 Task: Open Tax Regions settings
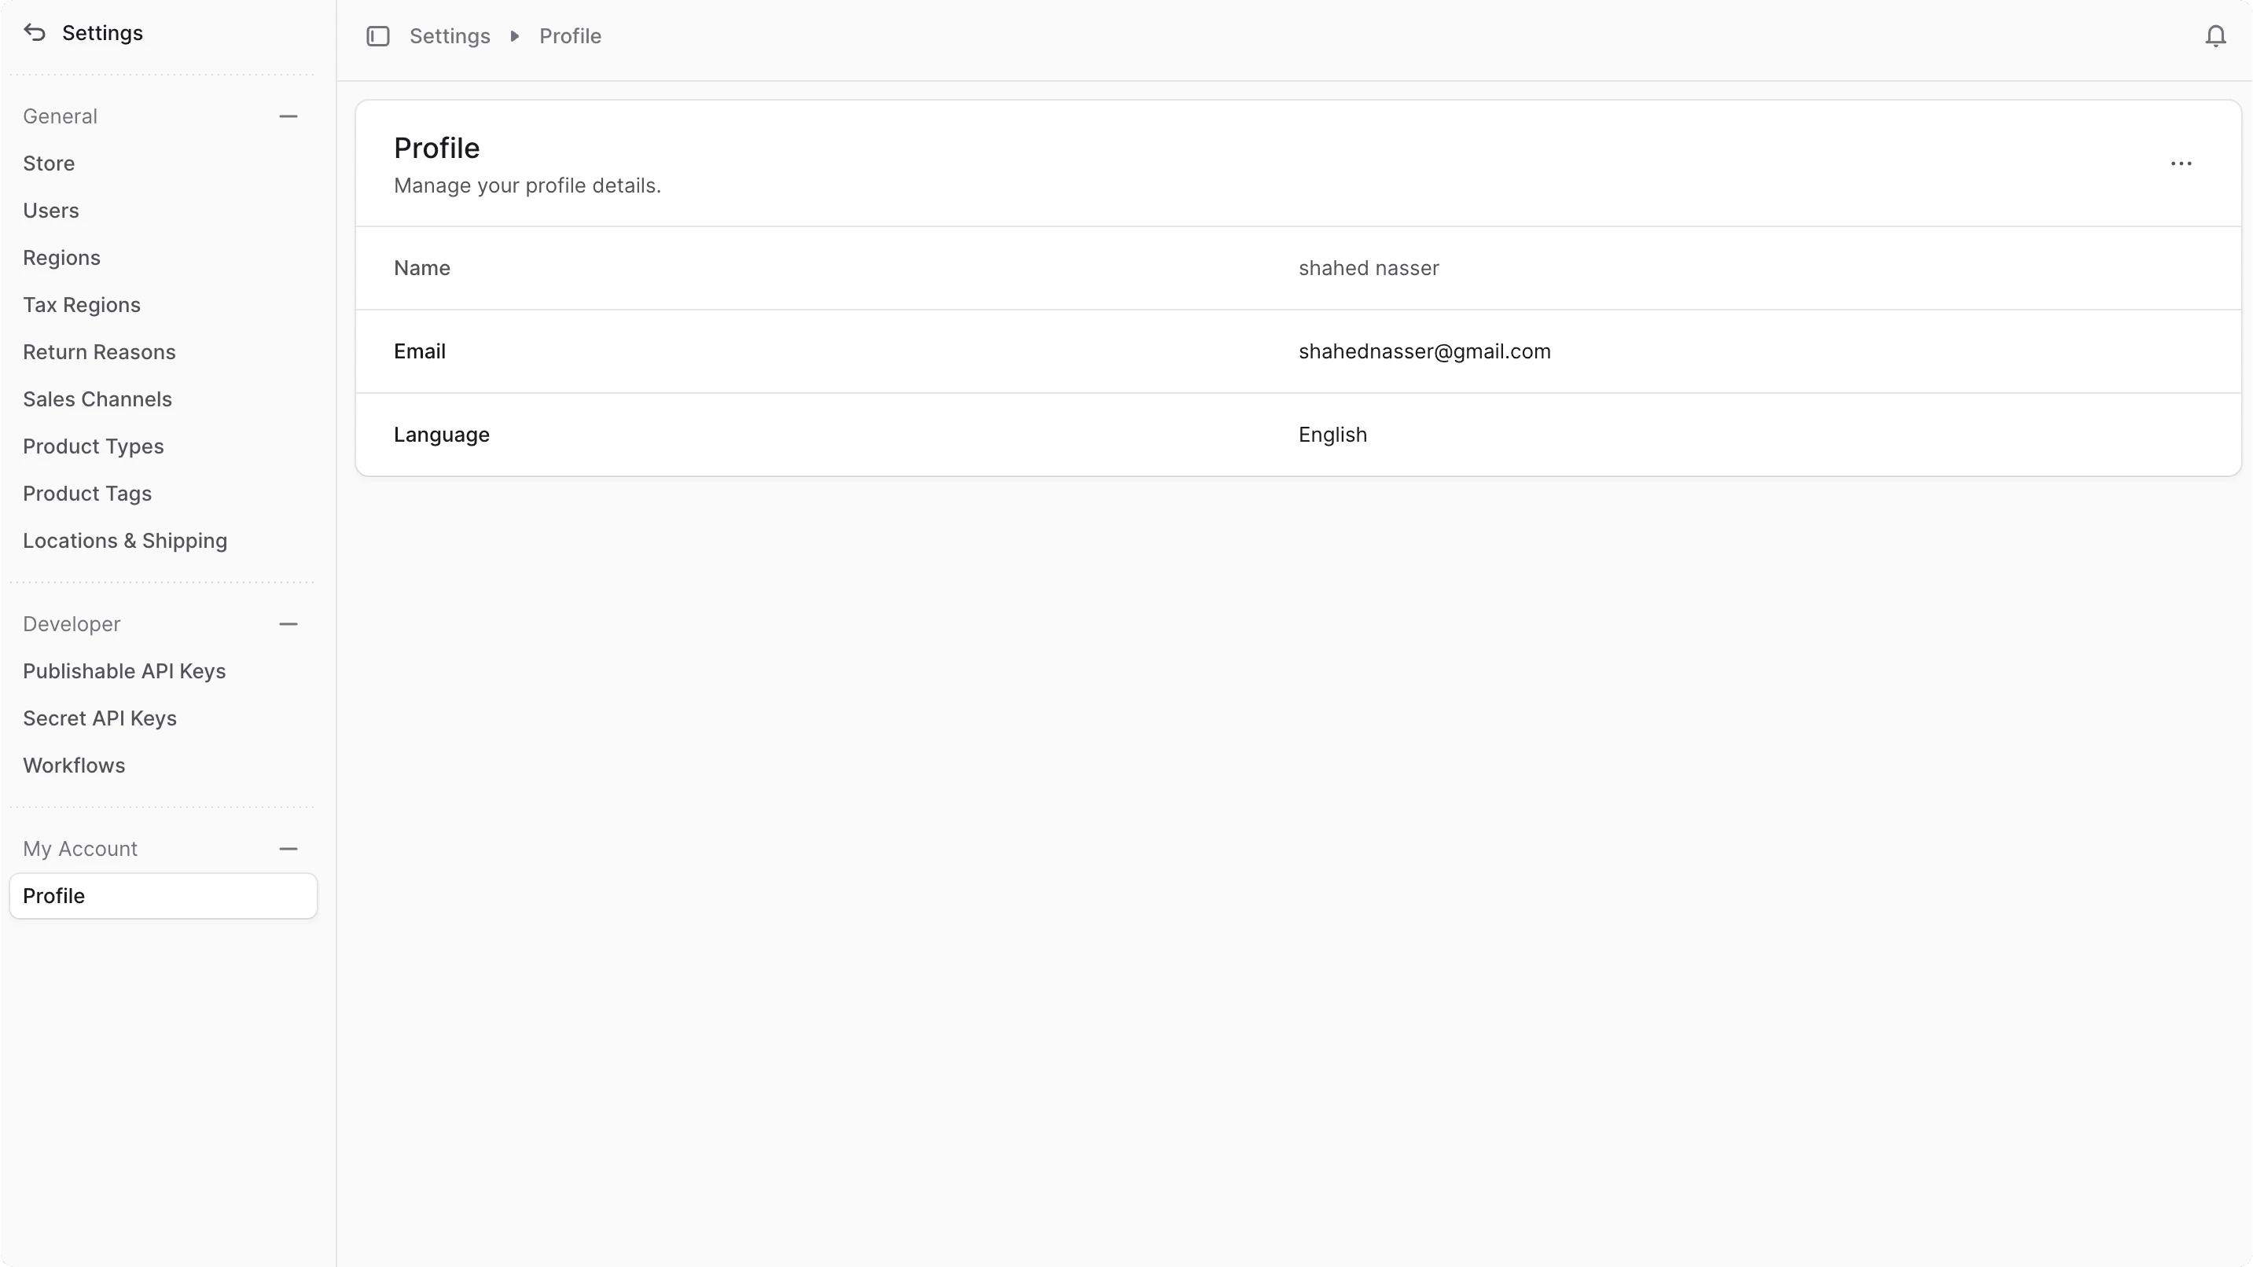[x=81, y=304]
